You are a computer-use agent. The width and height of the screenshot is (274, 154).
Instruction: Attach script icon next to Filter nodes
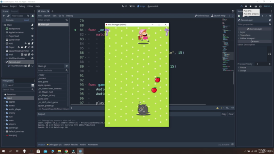pyautogui.click(x=33, y=16)
